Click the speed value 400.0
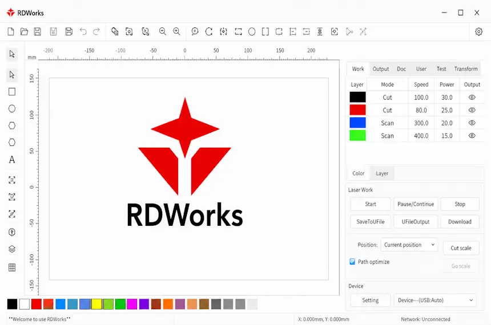 [x=421, y=136]
